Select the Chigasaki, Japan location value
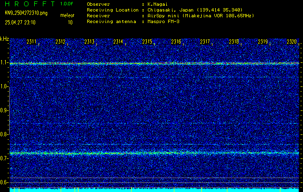The image size is (303, 192). [x=195, y=10]
